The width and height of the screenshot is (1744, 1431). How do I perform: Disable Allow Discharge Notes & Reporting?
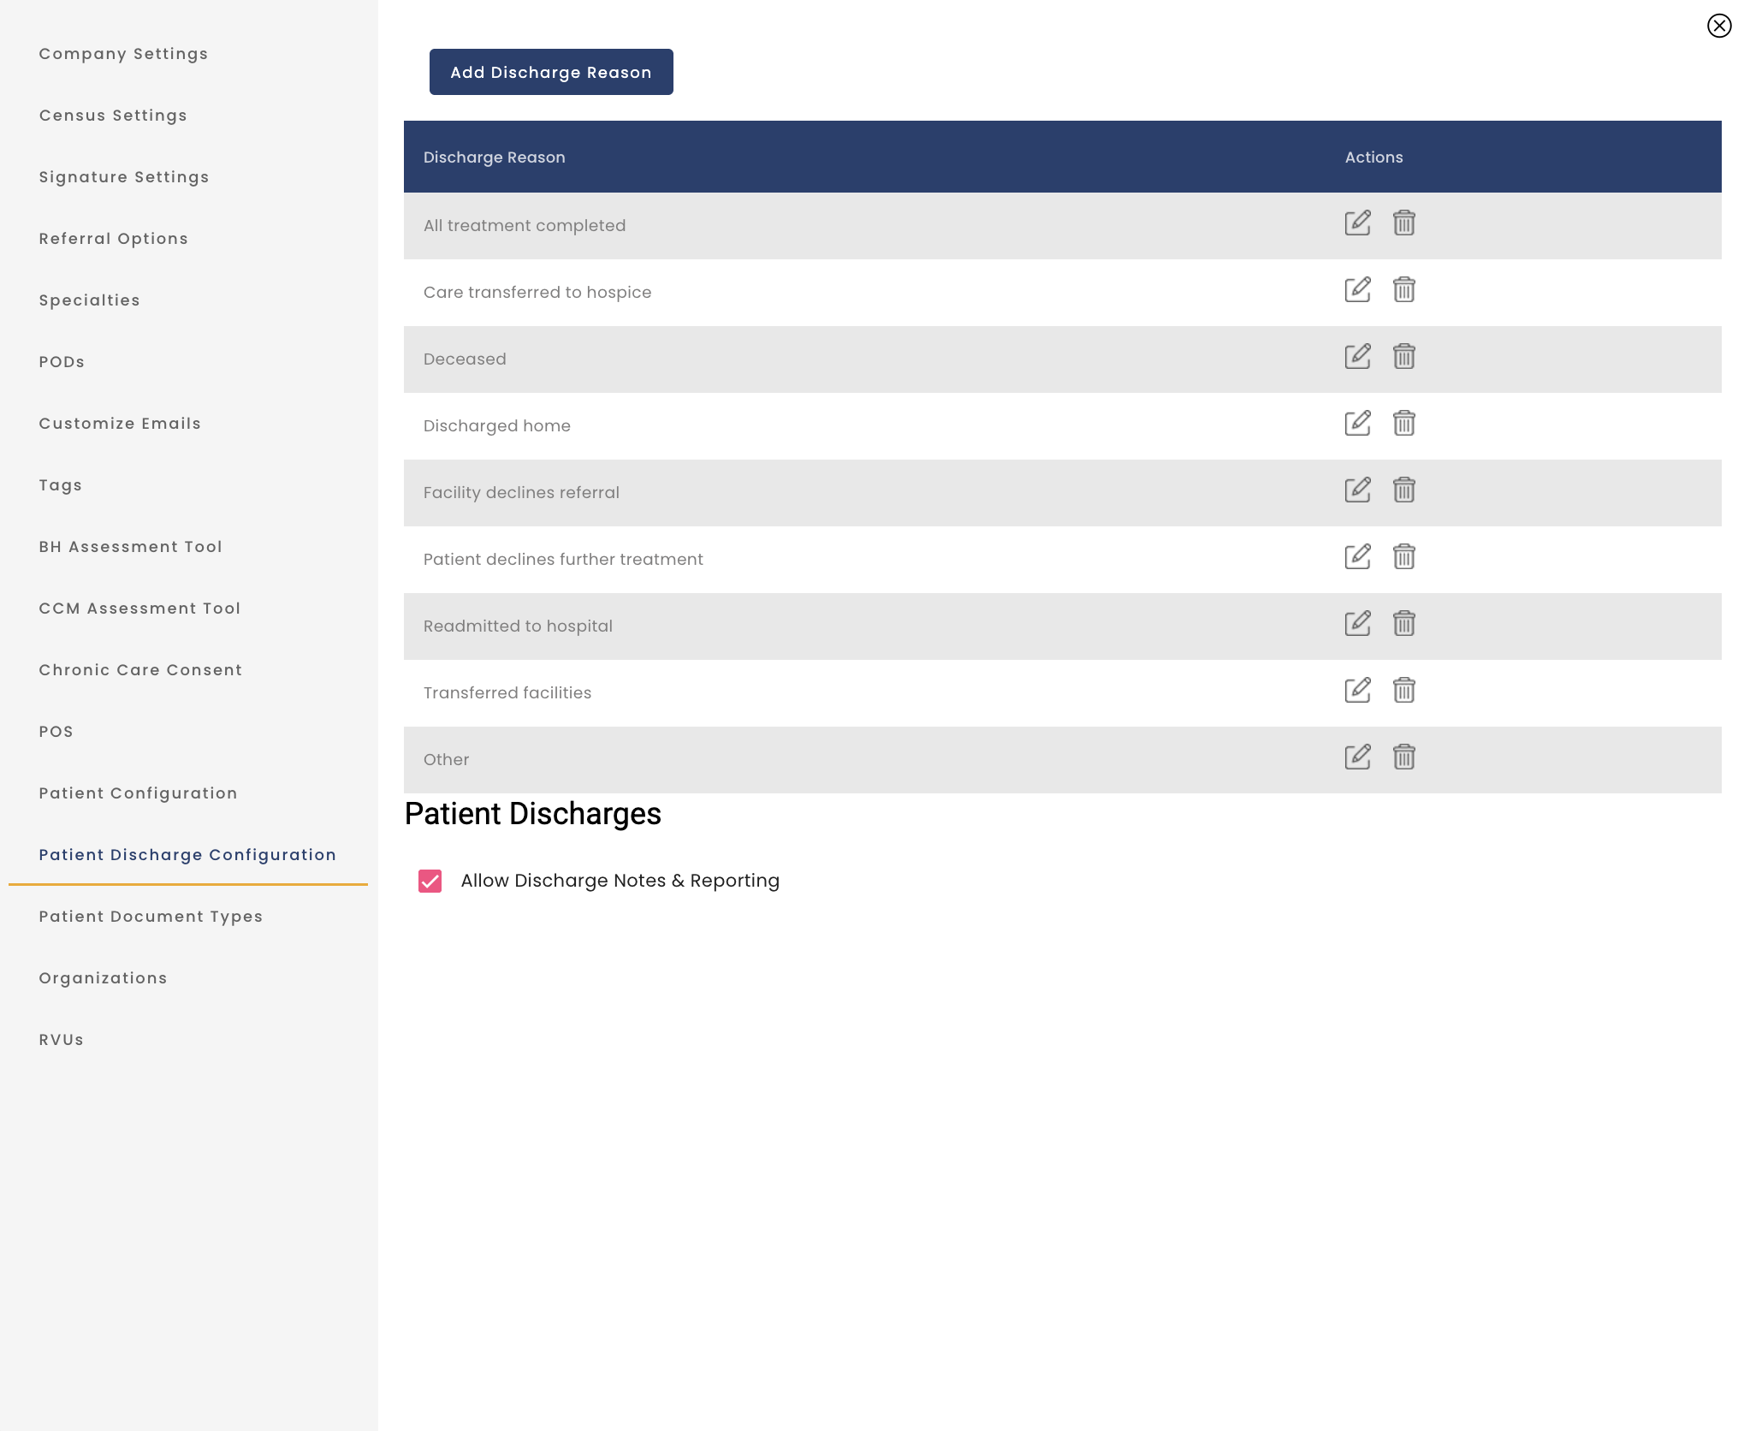430,880
